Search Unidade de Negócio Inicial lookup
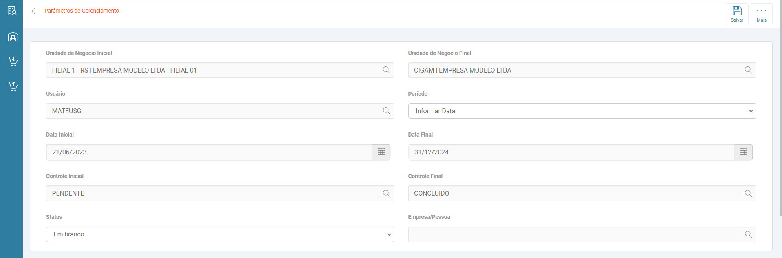 [x=386, y=70]
